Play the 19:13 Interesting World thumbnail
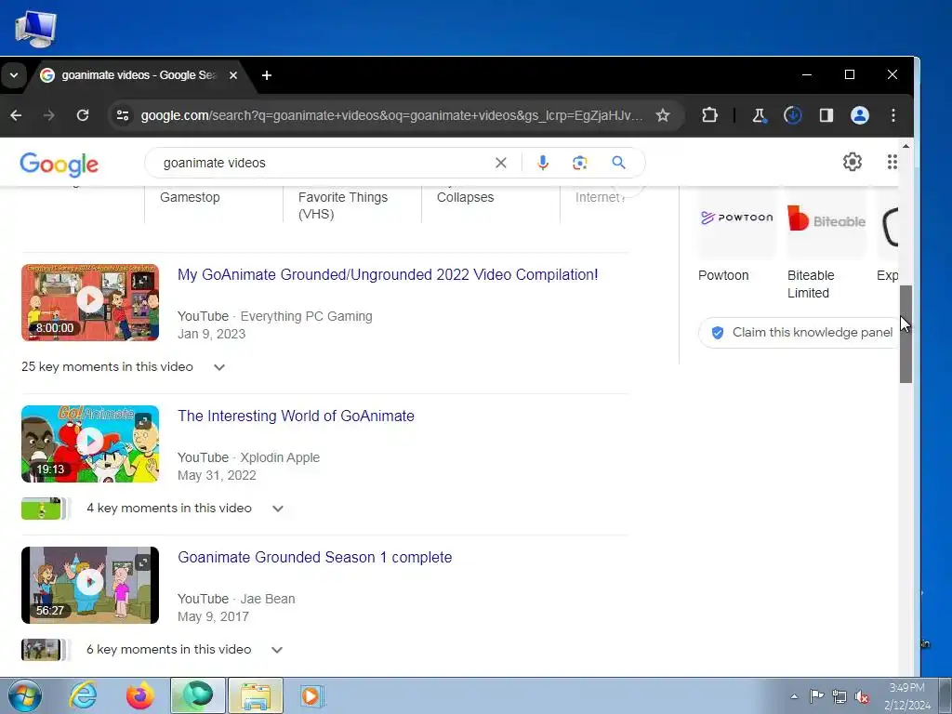This screenshot has width=952, height=714. [x=90, y=443]
